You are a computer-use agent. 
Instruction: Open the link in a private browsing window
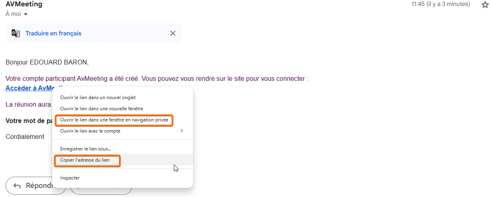pyautogui.click(x=114, y=120)
